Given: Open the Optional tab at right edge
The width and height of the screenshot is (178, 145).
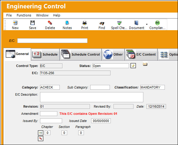Looking at the screenshot, I should pos(168,54).
